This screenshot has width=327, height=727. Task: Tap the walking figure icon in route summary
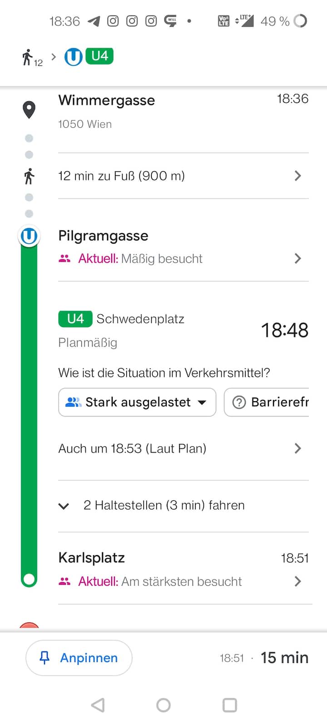click(27, 58)
